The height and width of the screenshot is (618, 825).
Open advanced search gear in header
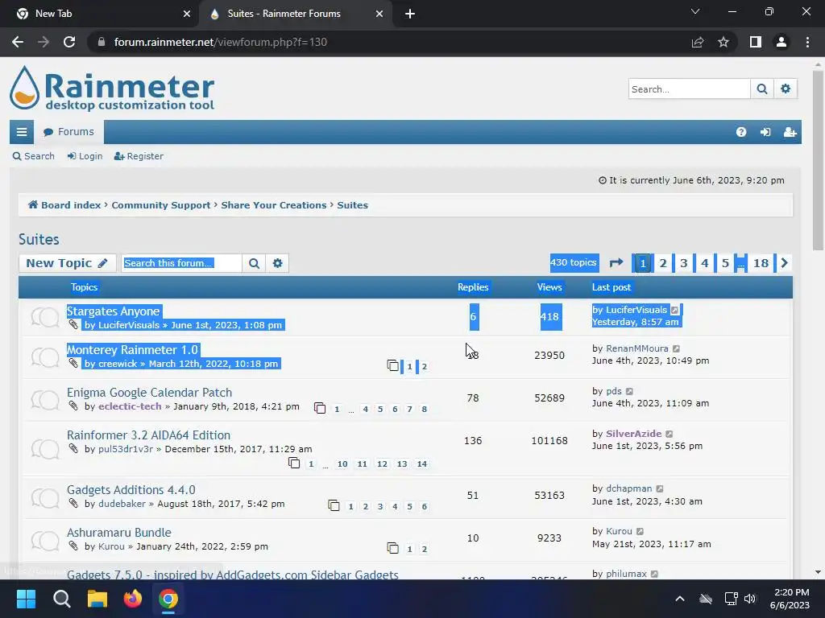click(786, 89)
